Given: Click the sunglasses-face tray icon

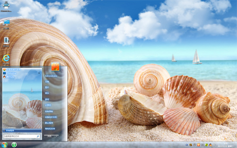Looking at the screenshot, I should (x=191, y=145).
